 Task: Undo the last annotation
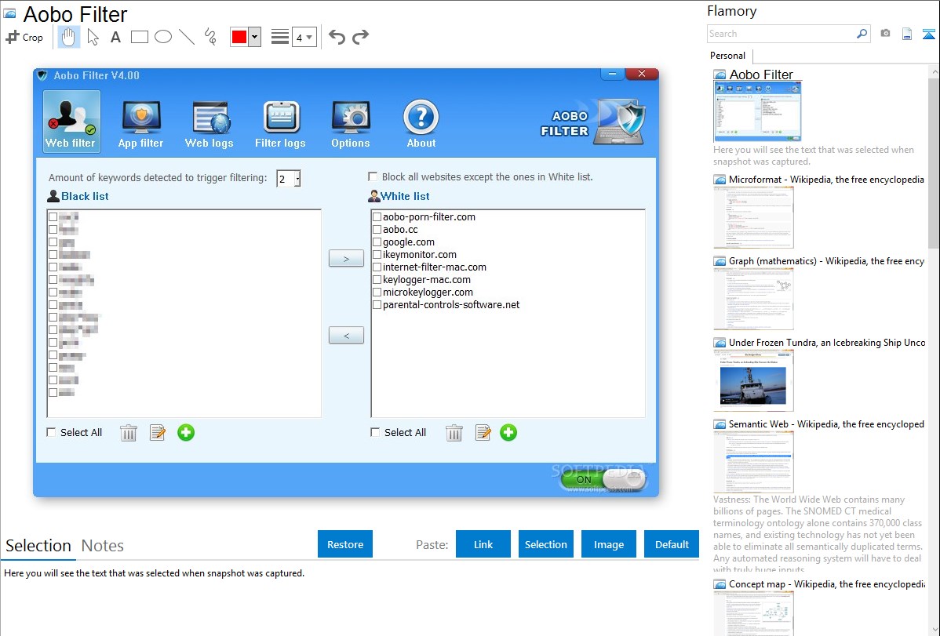[x=337, y=37]
